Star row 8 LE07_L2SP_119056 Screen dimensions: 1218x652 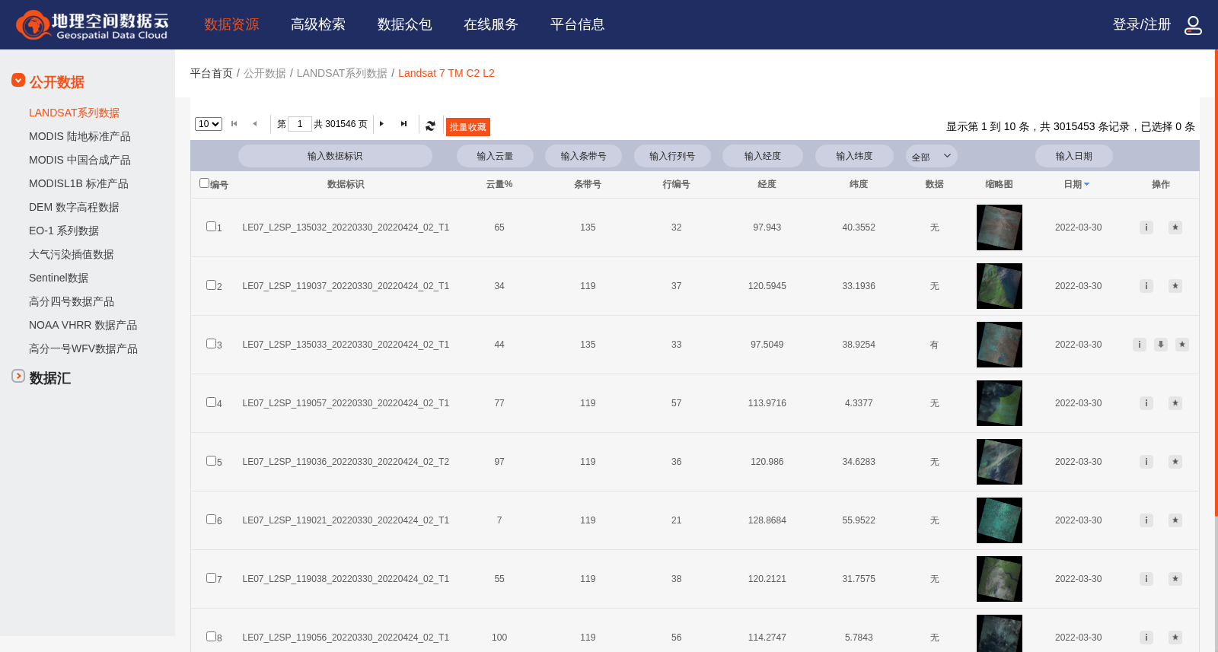1175,638
